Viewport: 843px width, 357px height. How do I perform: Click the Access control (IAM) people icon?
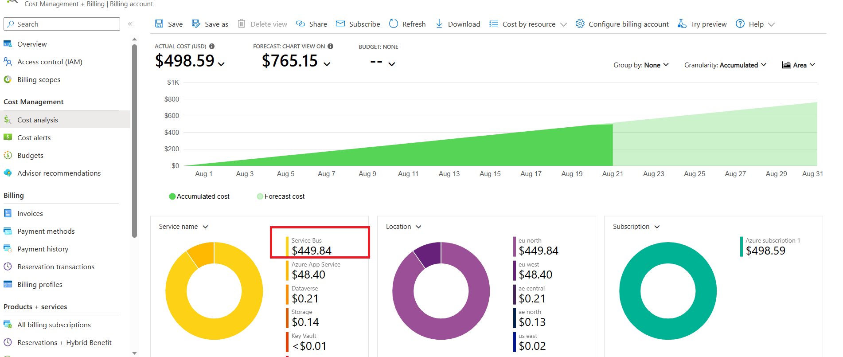8,62
